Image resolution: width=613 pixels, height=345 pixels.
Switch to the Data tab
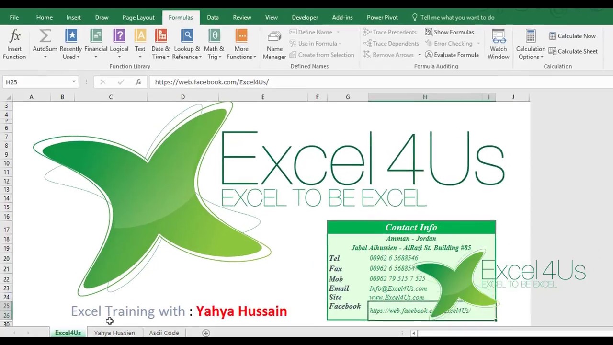tap(213, 17)
